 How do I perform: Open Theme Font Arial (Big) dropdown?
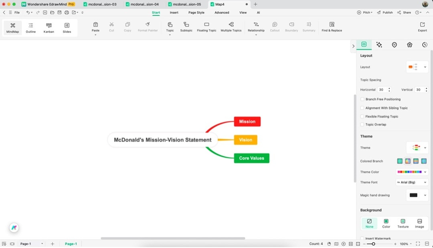412,182
